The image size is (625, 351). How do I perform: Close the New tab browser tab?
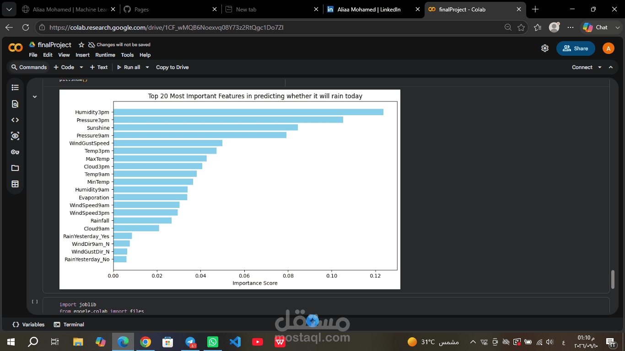316,9
